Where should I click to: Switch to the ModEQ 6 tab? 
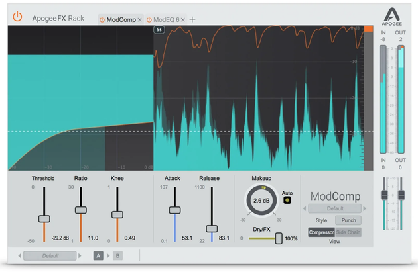click(x=167, y=20)
